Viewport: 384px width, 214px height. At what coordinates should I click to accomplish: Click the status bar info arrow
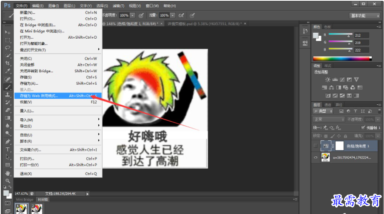[88, 194]
